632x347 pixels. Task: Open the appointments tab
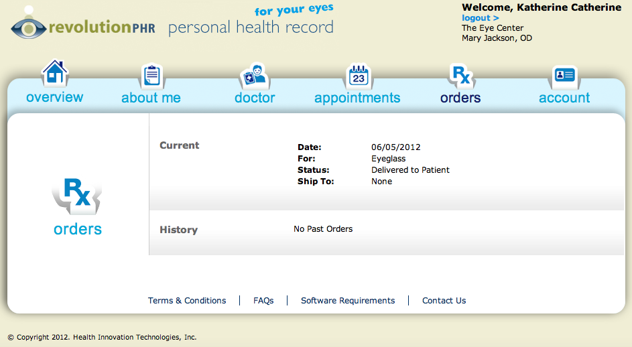(x=357, y=98)
